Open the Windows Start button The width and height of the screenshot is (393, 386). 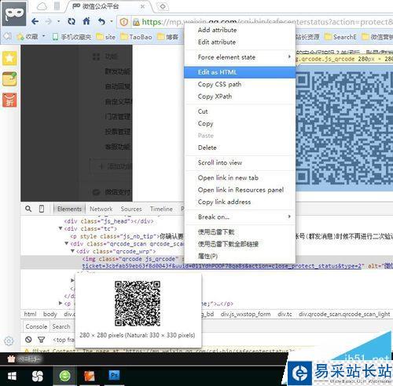(x=12, y=376)
